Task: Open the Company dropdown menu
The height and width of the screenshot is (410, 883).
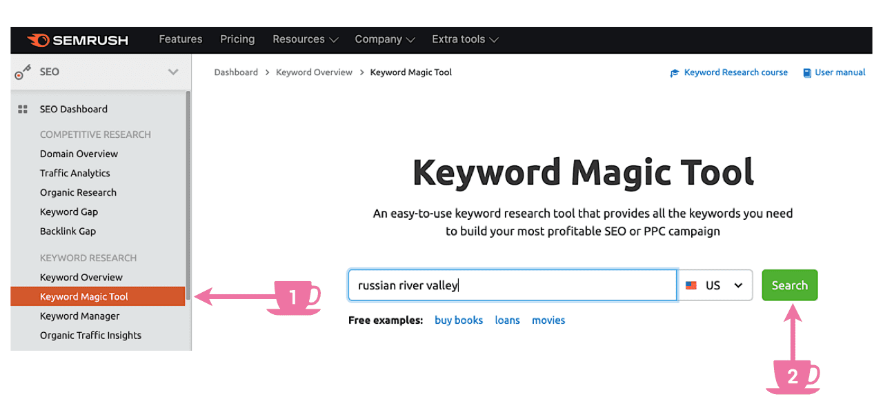Action: [384, 39]
